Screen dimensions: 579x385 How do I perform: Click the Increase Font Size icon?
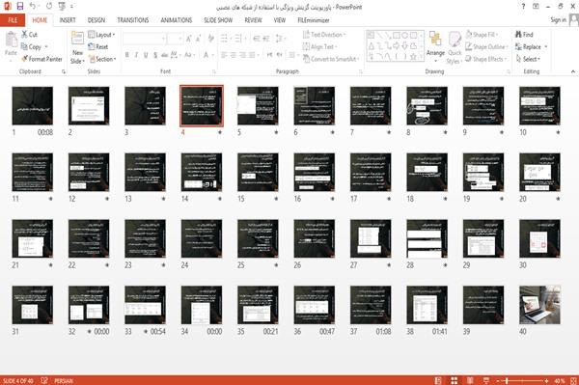pyautogui.click(x=189, y=39)
